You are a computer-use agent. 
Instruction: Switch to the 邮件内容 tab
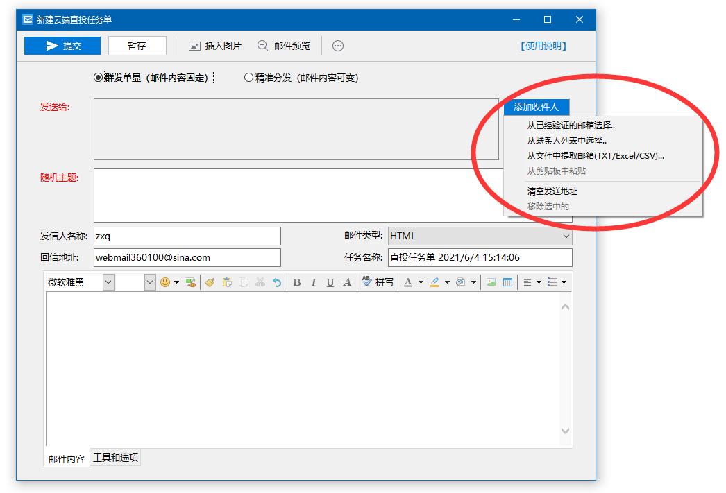click(x=67, y=459)
